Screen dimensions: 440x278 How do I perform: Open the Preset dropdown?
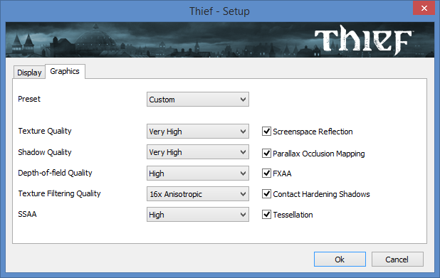(x=197, y=100)
